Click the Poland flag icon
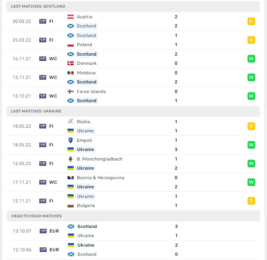The height and width of the screenshot is (260, 267). [x=71, y=45]
